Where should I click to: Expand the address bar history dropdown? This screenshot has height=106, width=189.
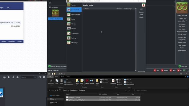pos(126,90)
